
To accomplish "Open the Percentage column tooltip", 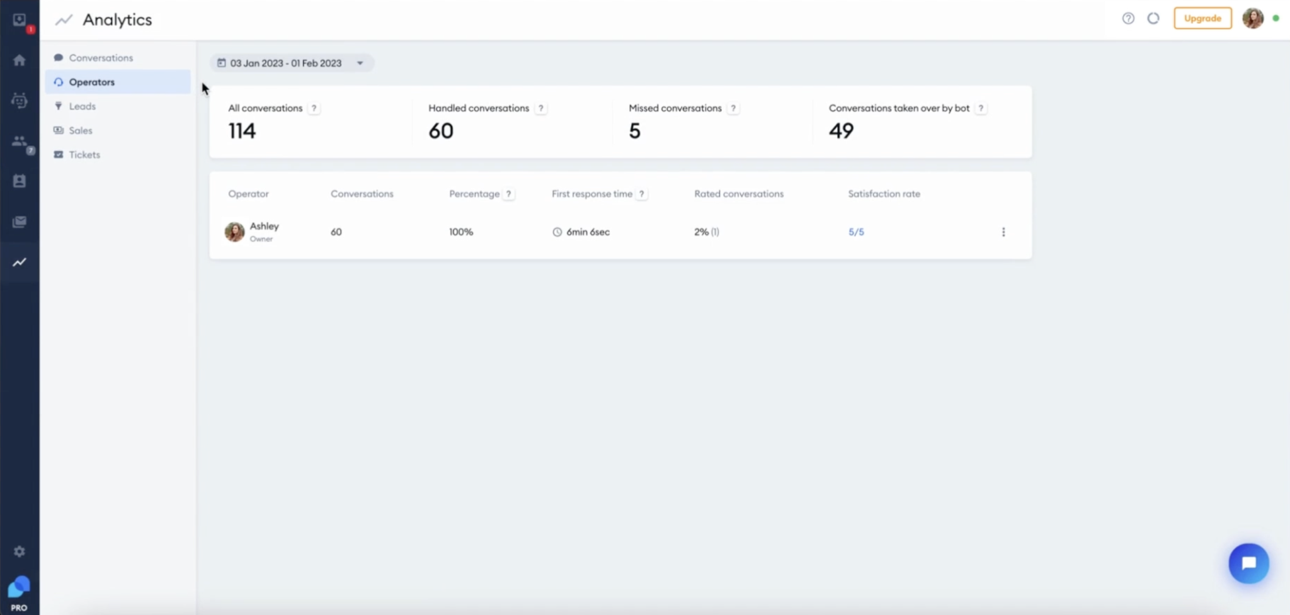I will (x=508, y=194).
